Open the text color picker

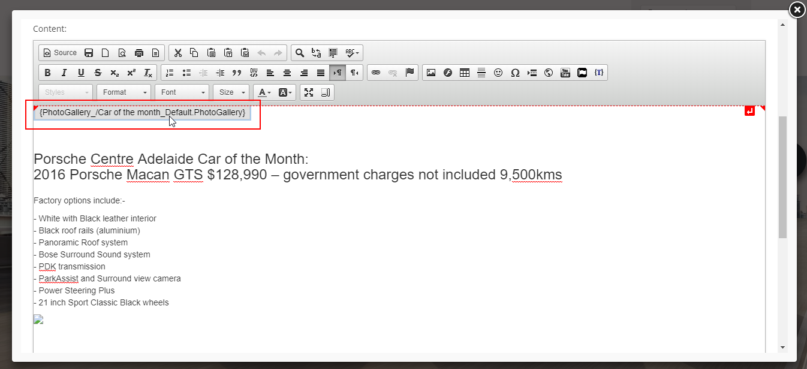point(264,92)
